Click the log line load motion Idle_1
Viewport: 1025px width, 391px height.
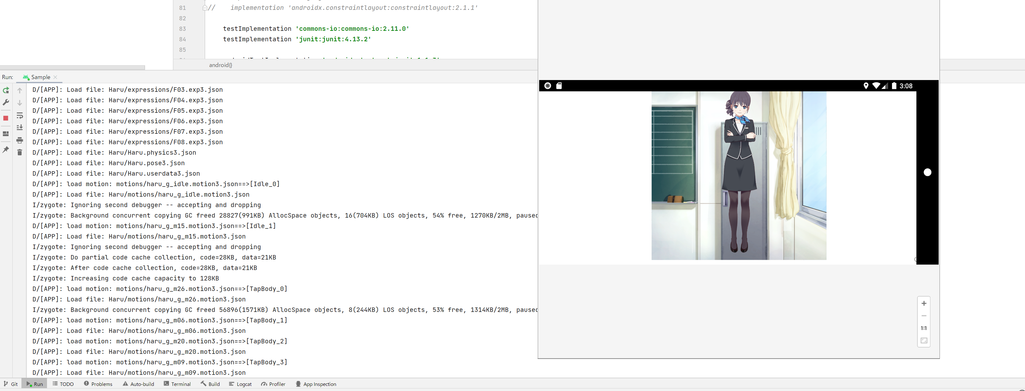pyautogui.click(x=154, y=226)
